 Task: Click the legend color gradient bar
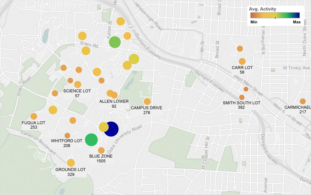[x=274, y=15]
